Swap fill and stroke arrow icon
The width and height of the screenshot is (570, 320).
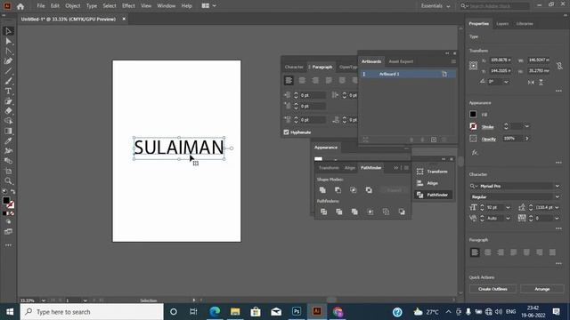(x=12, y=192)
